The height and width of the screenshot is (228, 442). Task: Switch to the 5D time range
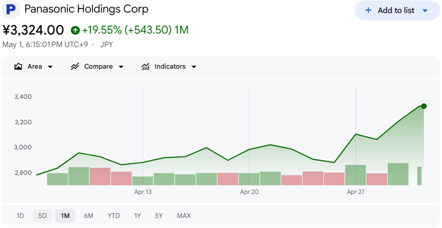tap(42, 216)
